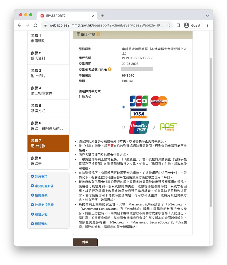Open the 注意事項 link
Viewport: 227px width, 265px height.
coord(41,177)
